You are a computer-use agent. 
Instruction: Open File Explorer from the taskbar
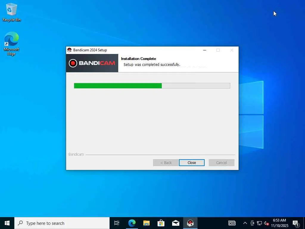tap(147, 223)
